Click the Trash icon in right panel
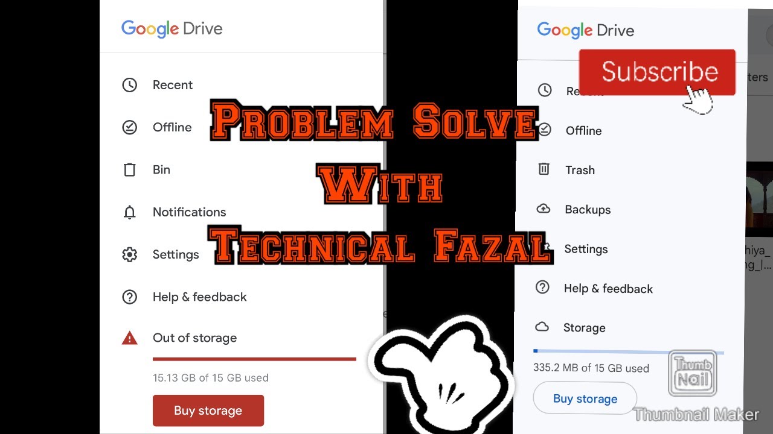 544,169
